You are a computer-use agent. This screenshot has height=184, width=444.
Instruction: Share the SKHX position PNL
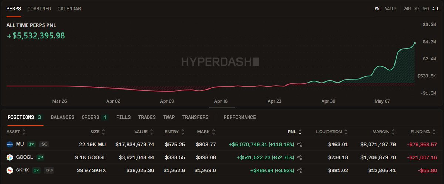(x=300, y=170)
